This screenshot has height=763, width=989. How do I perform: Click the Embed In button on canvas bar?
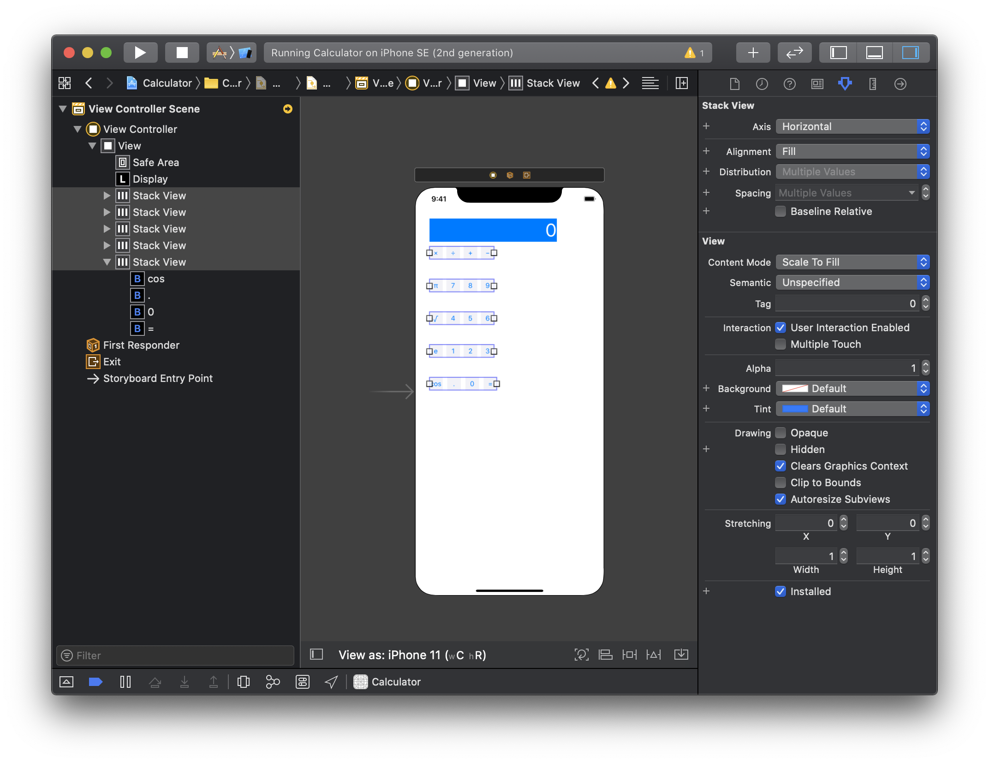pyautogui.click(x=681, y=655)
